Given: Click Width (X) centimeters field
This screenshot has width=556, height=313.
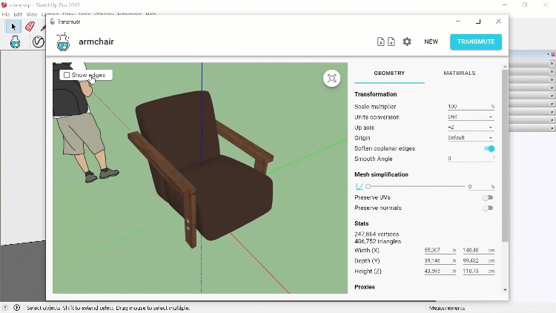Looking at the screenshot, I should pyautogui.click(x=478, y=251).
